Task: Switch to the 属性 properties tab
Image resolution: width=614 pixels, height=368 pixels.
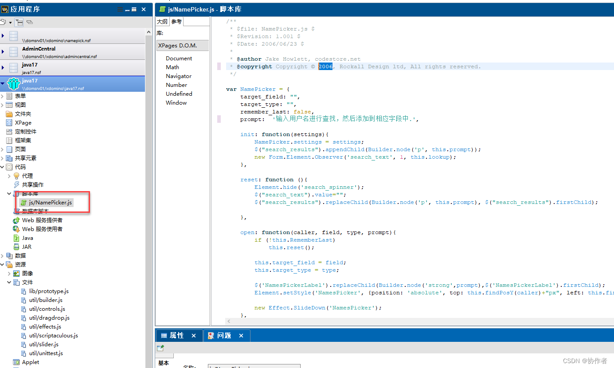Action: coord(179,336)
